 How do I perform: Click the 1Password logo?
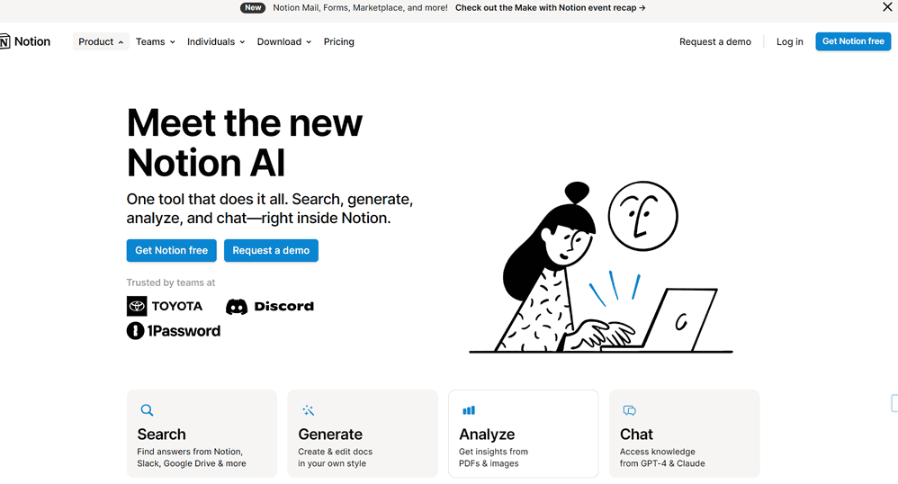174,330
